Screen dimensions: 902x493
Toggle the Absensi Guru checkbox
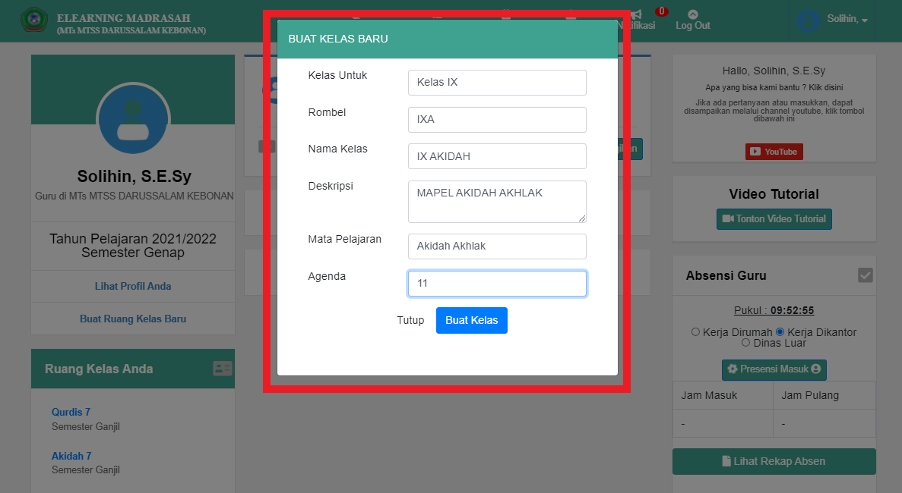(x=865, y=275)
